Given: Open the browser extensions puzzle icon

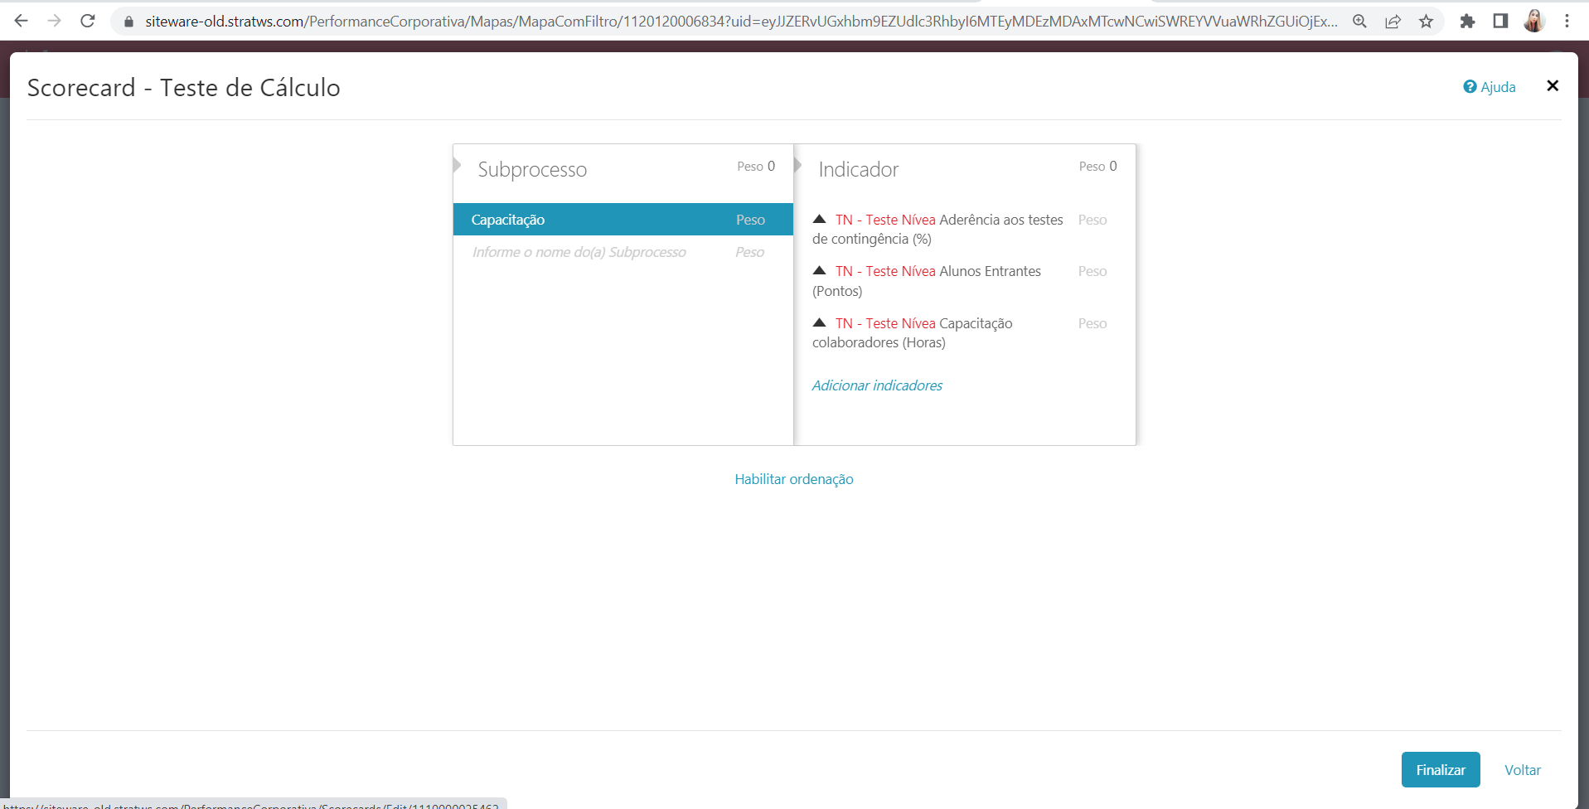Looking at the screenshot, I should pos(1467,22).
